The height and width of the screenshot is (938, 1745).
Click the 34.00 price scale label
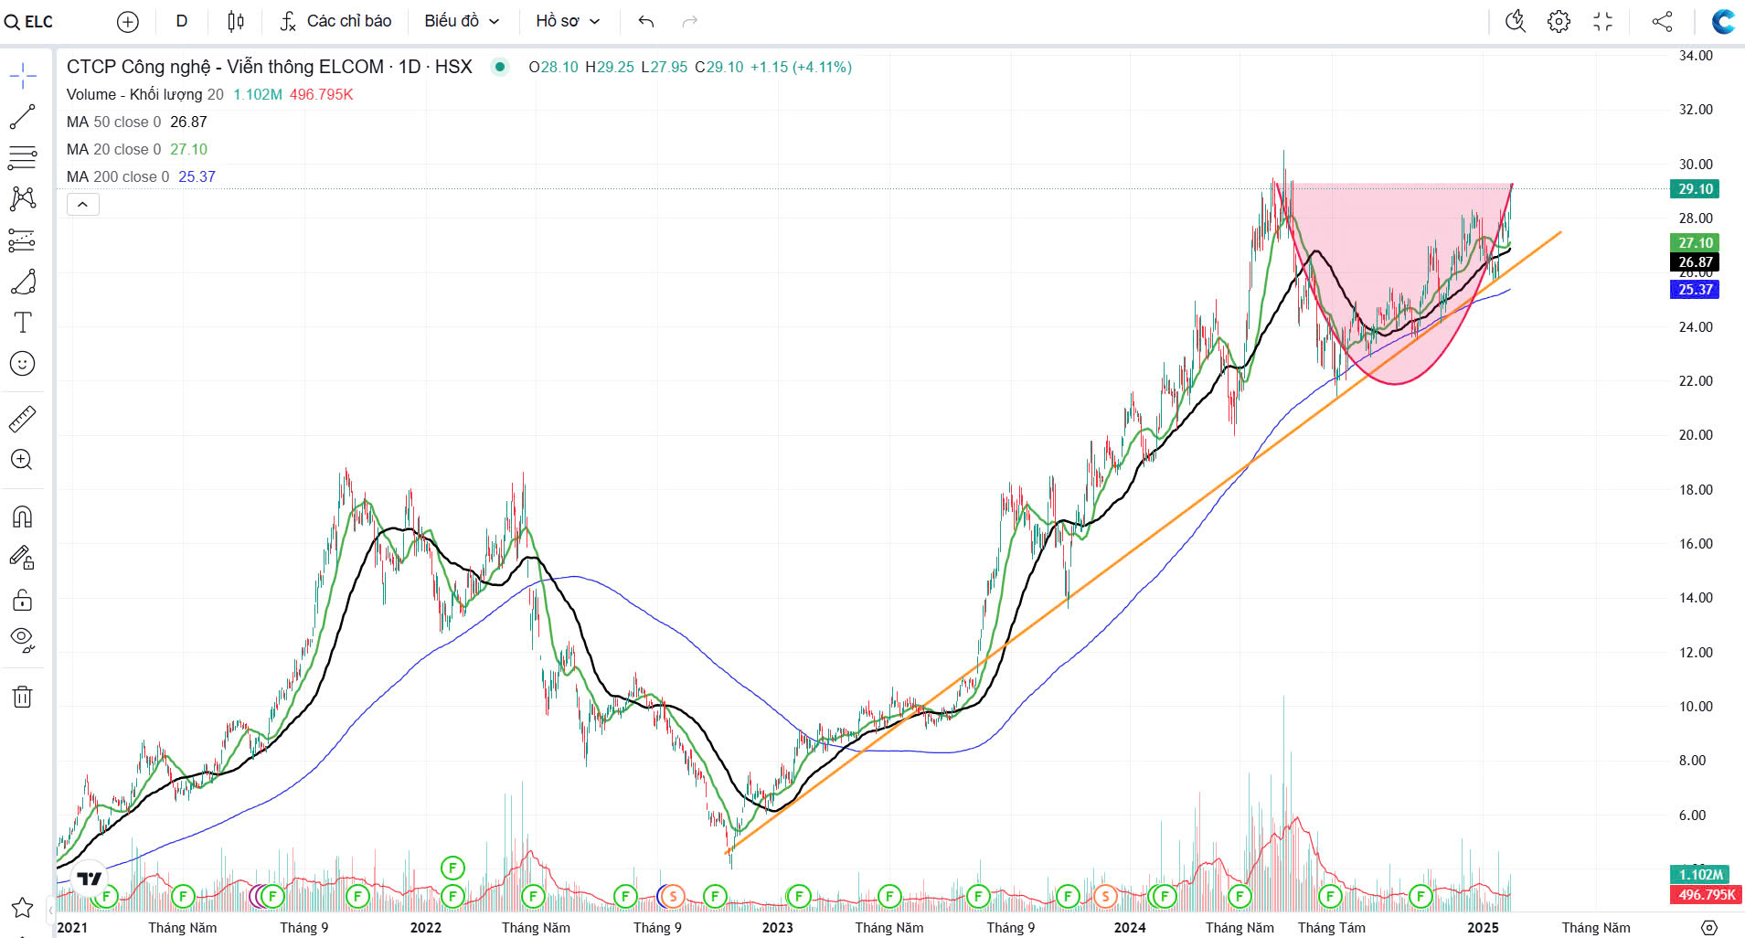click(x=1696, y=56)
